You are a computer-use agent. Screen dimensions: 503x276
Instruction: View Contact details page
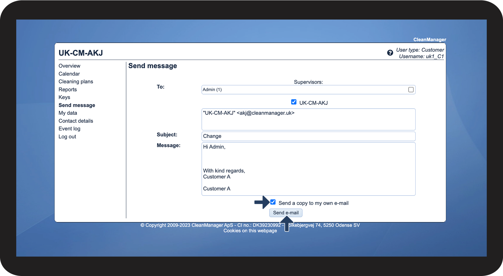pos(76,121)
